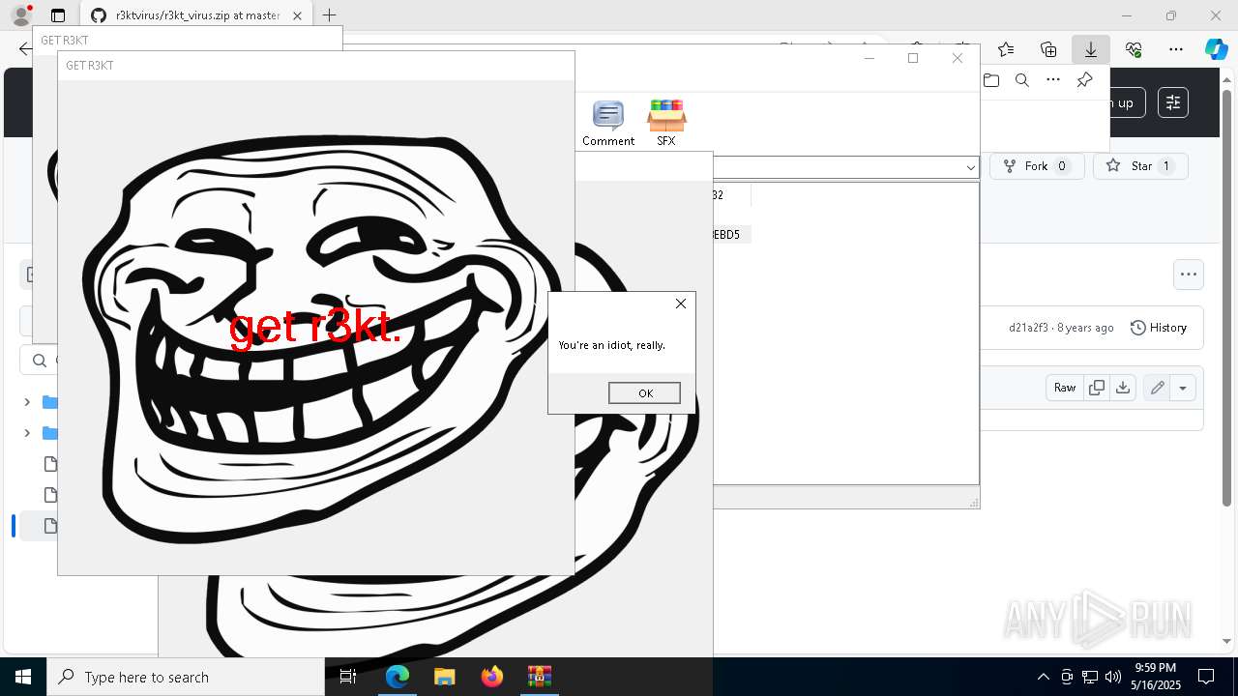
Task: Expand first folder in GitHub file tree
Action: [27, 402]
